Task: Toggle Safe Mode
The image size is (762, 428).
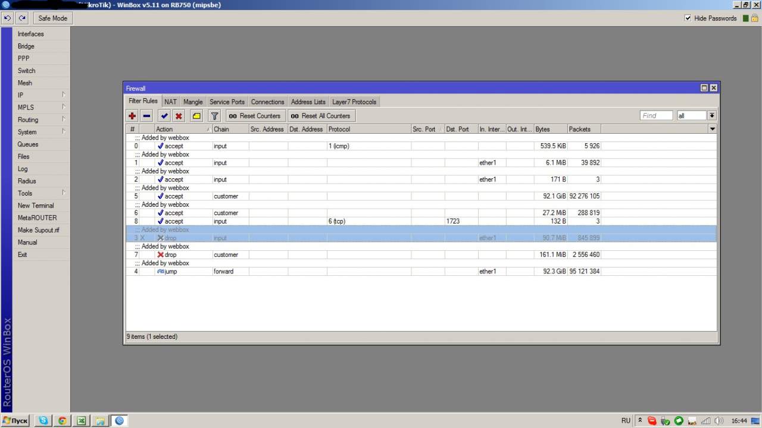Action: coord(53,18)
